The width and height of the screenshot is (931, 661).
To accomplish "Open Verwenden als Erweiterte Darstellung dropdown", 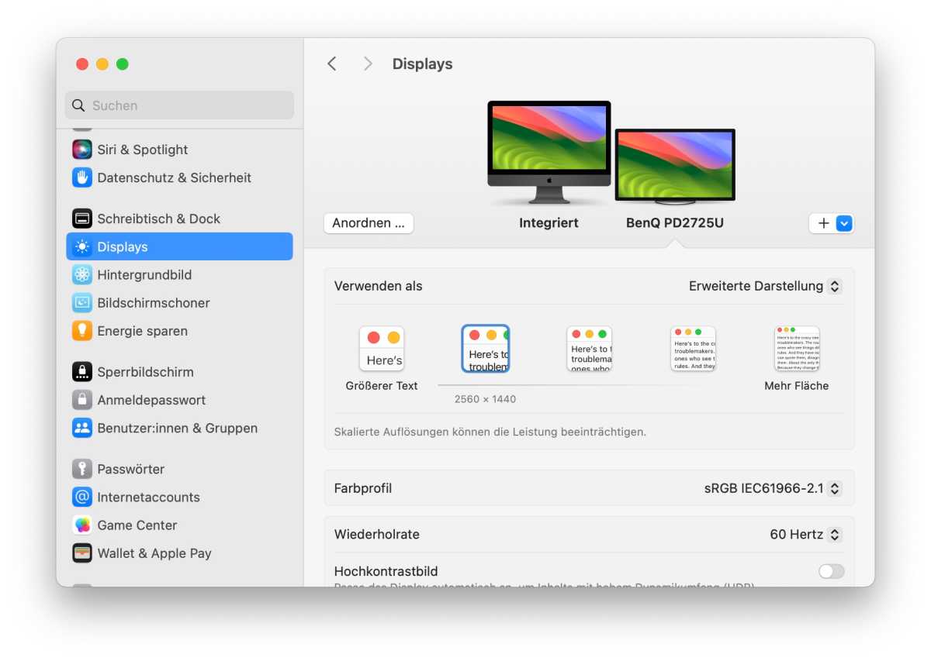I will [x=765, y=286].
